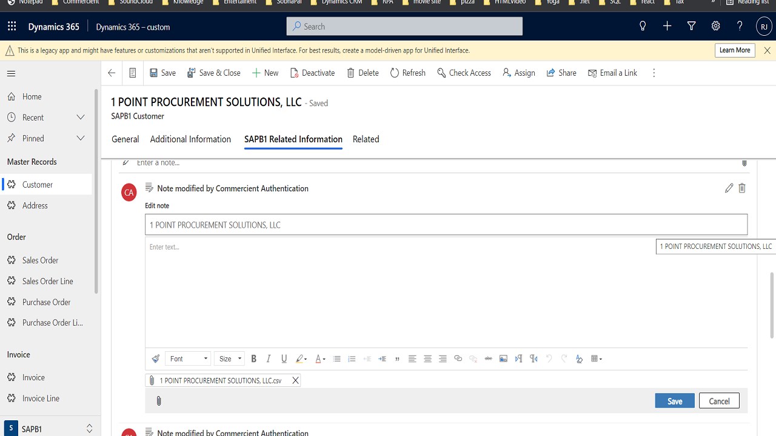776x436 pixels.
Task: Open Sales Order in sidebar
Action: 46,260
